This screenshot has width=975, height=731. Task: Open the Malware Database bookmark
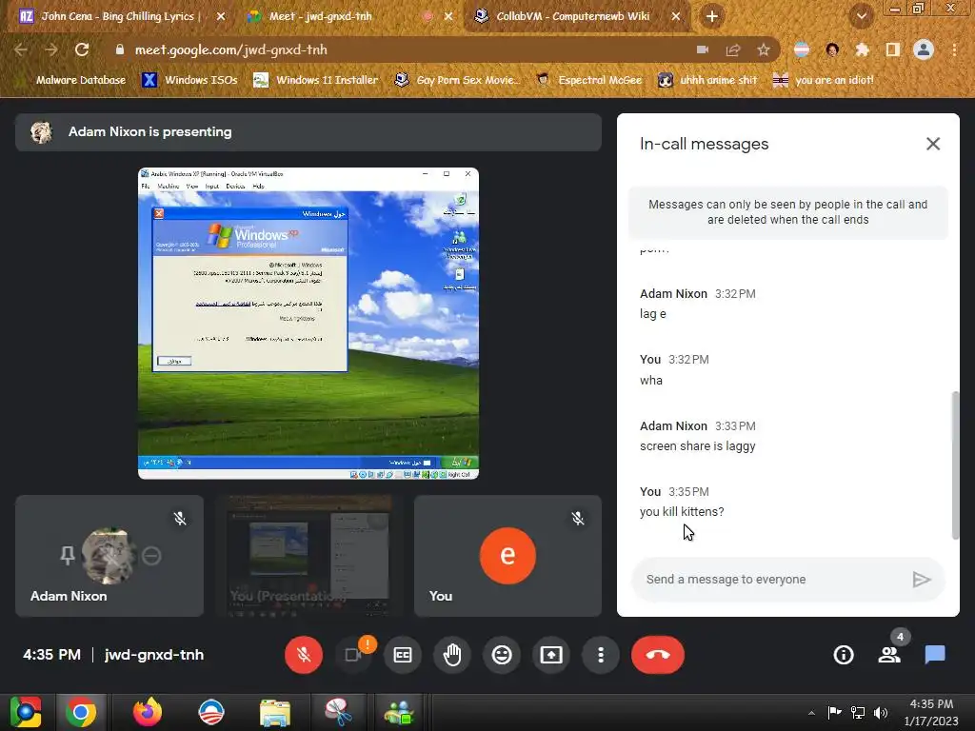(72, 80)
